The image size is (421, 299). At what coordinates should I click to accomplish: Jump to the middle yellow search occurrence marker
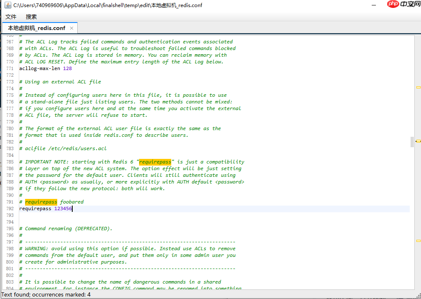pos(418,141)
